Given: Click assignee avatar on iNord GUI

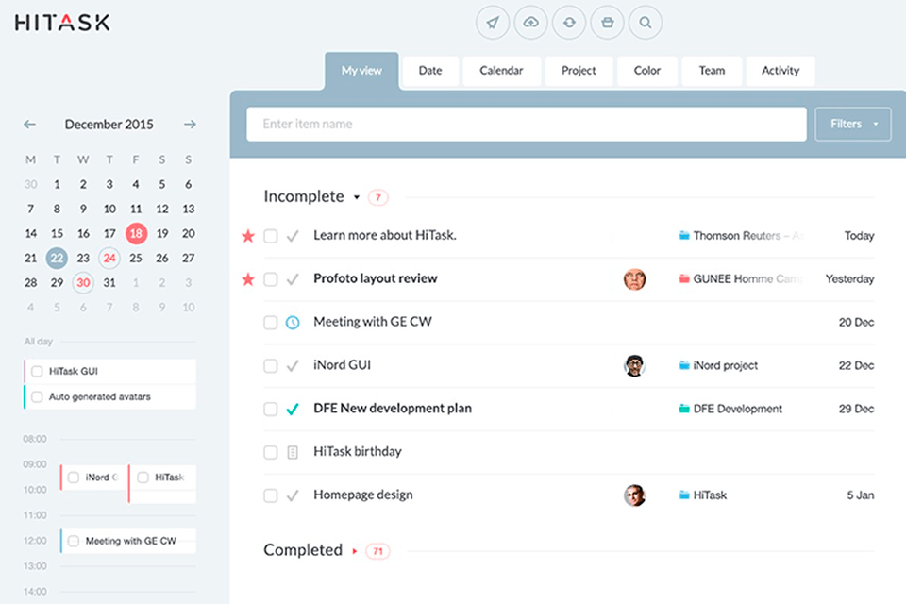Looking at the screenshot, I should click(634, 366).
